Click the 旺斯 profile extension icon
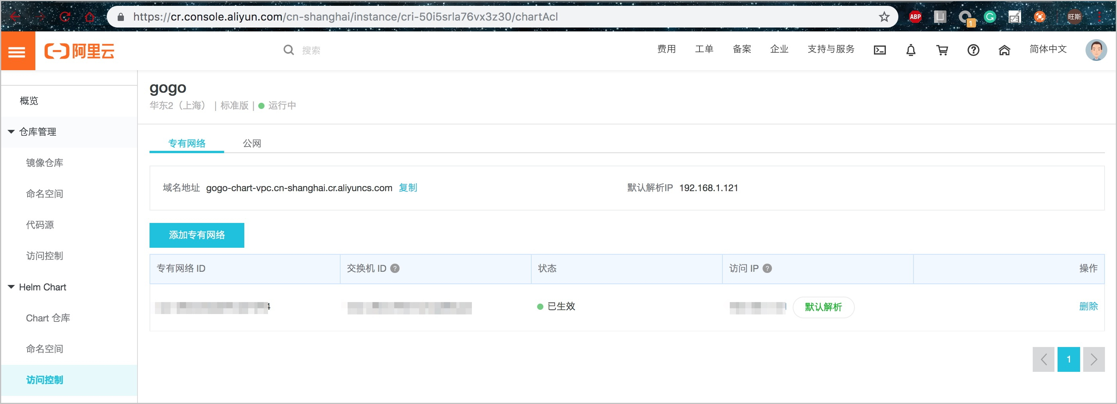Image resolution: width=1117 pixels, height=404 pixels. [x=1074, y=16]
